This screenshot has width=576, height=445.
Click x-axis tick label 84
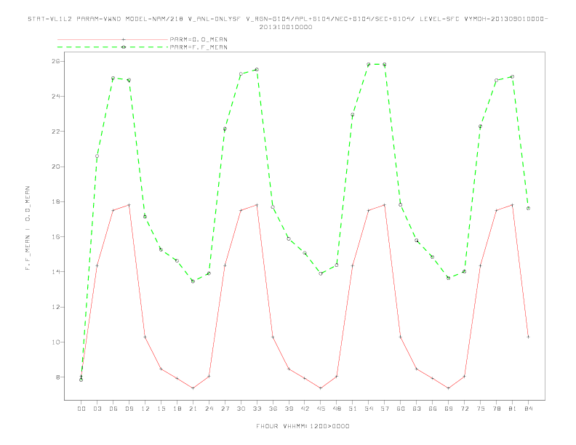[528, 409]
